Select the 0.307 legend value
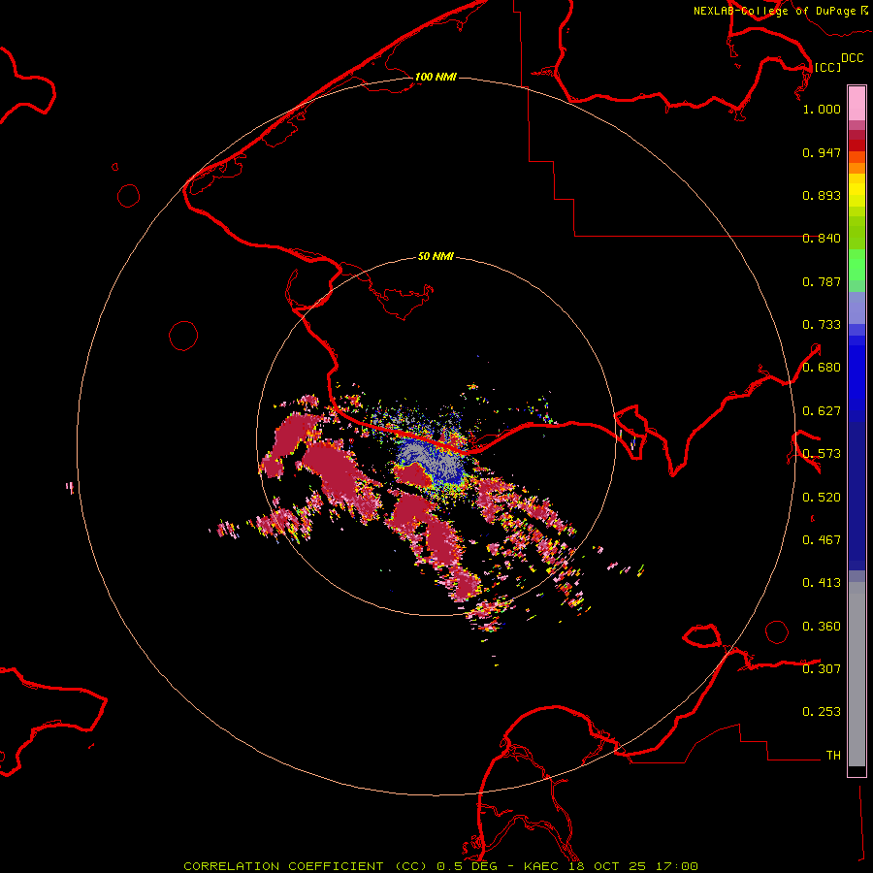The height and width of the screenshot is (873, 873). pyautogui.click(x=822, y=668)
